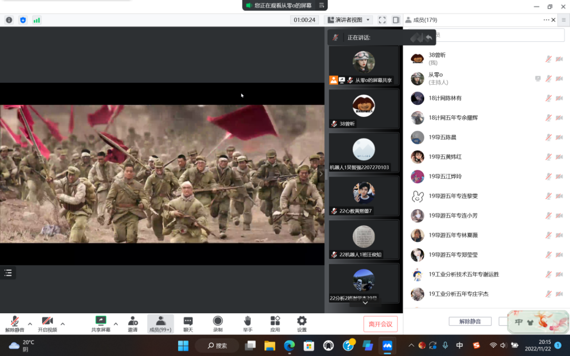Select the 38曾昕 participant thumbnail

click(364, 109)
